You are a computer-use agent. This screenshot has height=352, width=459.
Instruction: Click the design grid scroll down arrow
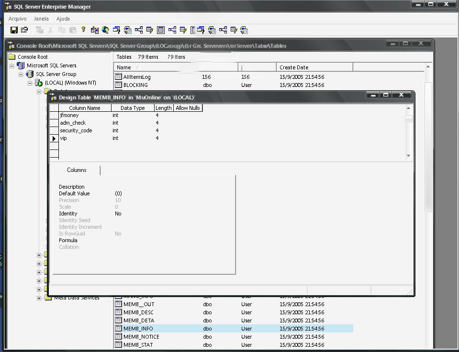408,156
